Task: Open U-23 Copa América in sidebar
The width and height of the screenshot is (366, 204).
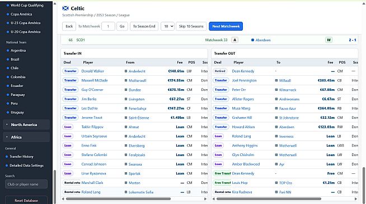Action: click(26, 23)
